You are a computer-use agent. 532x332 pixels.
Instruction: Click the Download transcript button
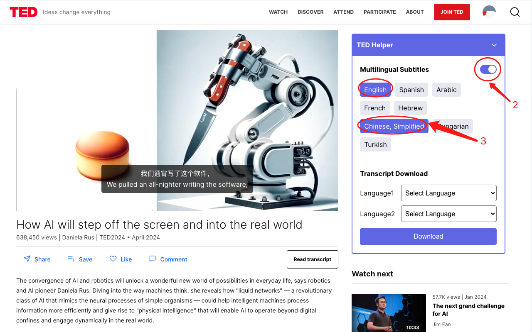[x=428, y=236]
